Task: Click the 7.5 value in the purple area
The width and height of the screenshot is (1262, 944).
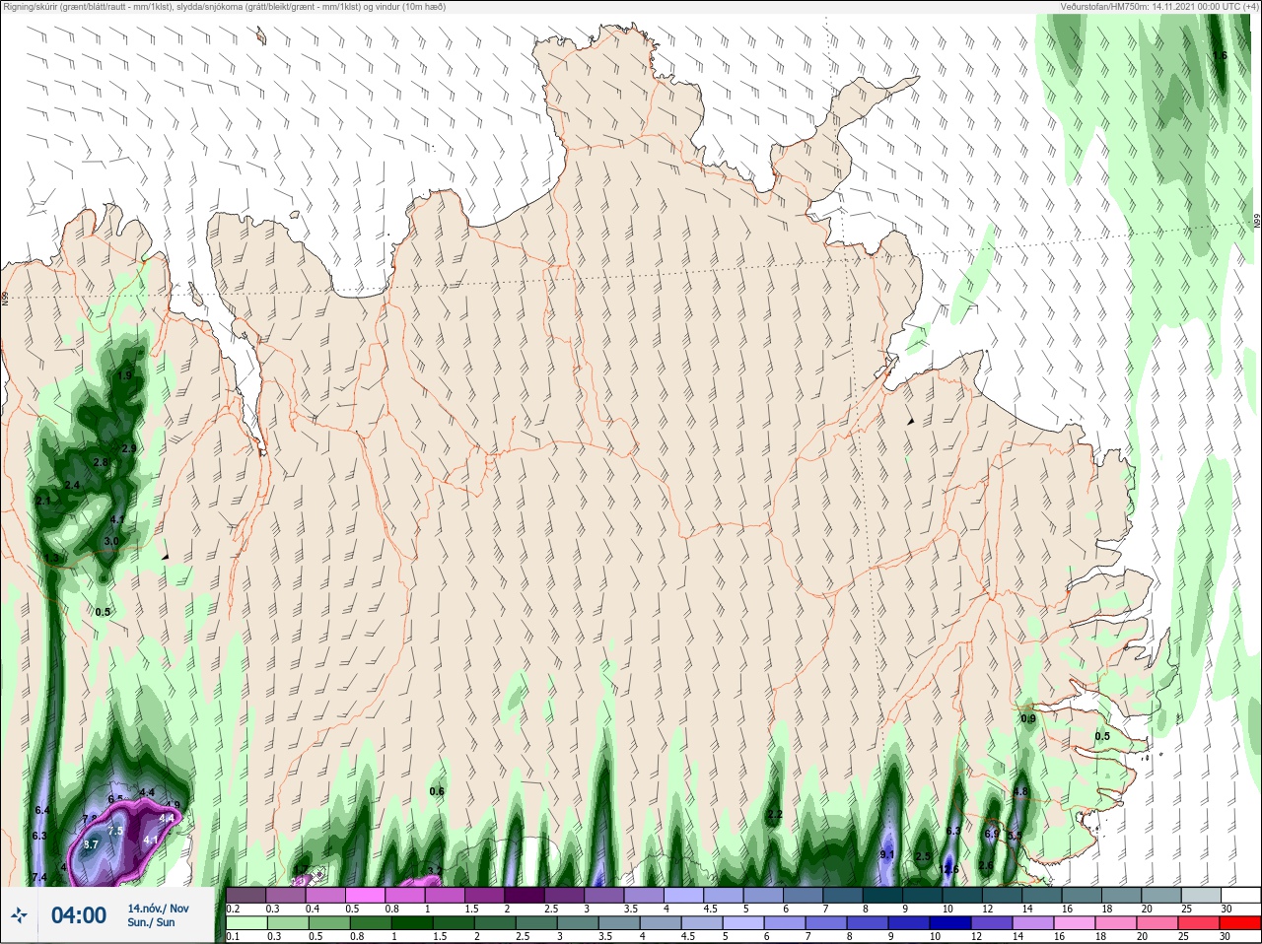Action: [x=115, y=831]
